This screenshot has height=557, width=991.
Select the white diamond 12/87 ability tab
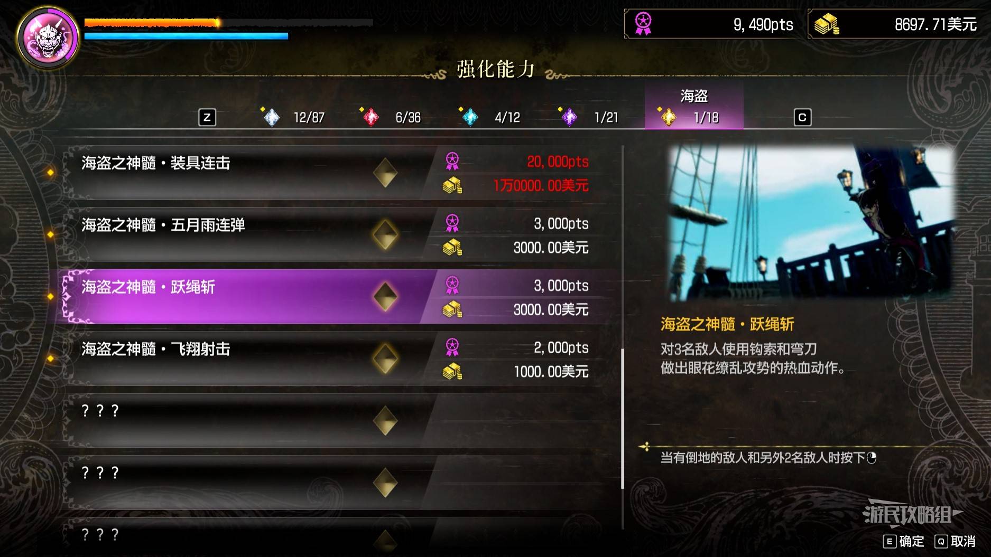(x=294, y=117)
